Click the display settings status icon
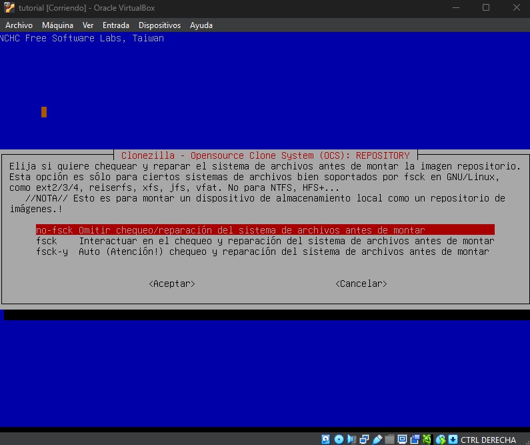 402,439
